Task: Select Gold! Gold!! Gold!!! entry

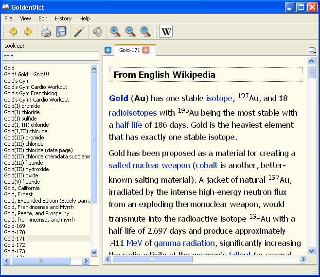Action: tap(47, 74)
